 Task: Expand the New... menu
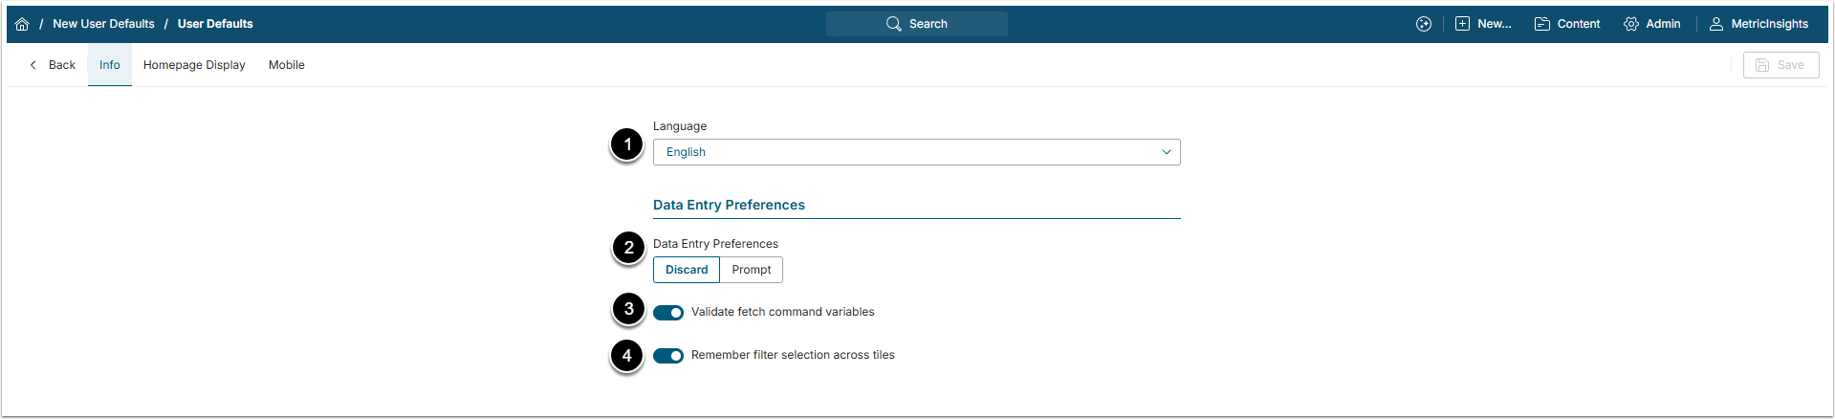[x=1494, y=24]
